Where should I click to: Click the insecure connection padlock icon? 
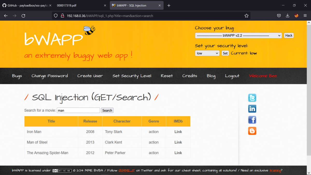[x=62, y=16]
